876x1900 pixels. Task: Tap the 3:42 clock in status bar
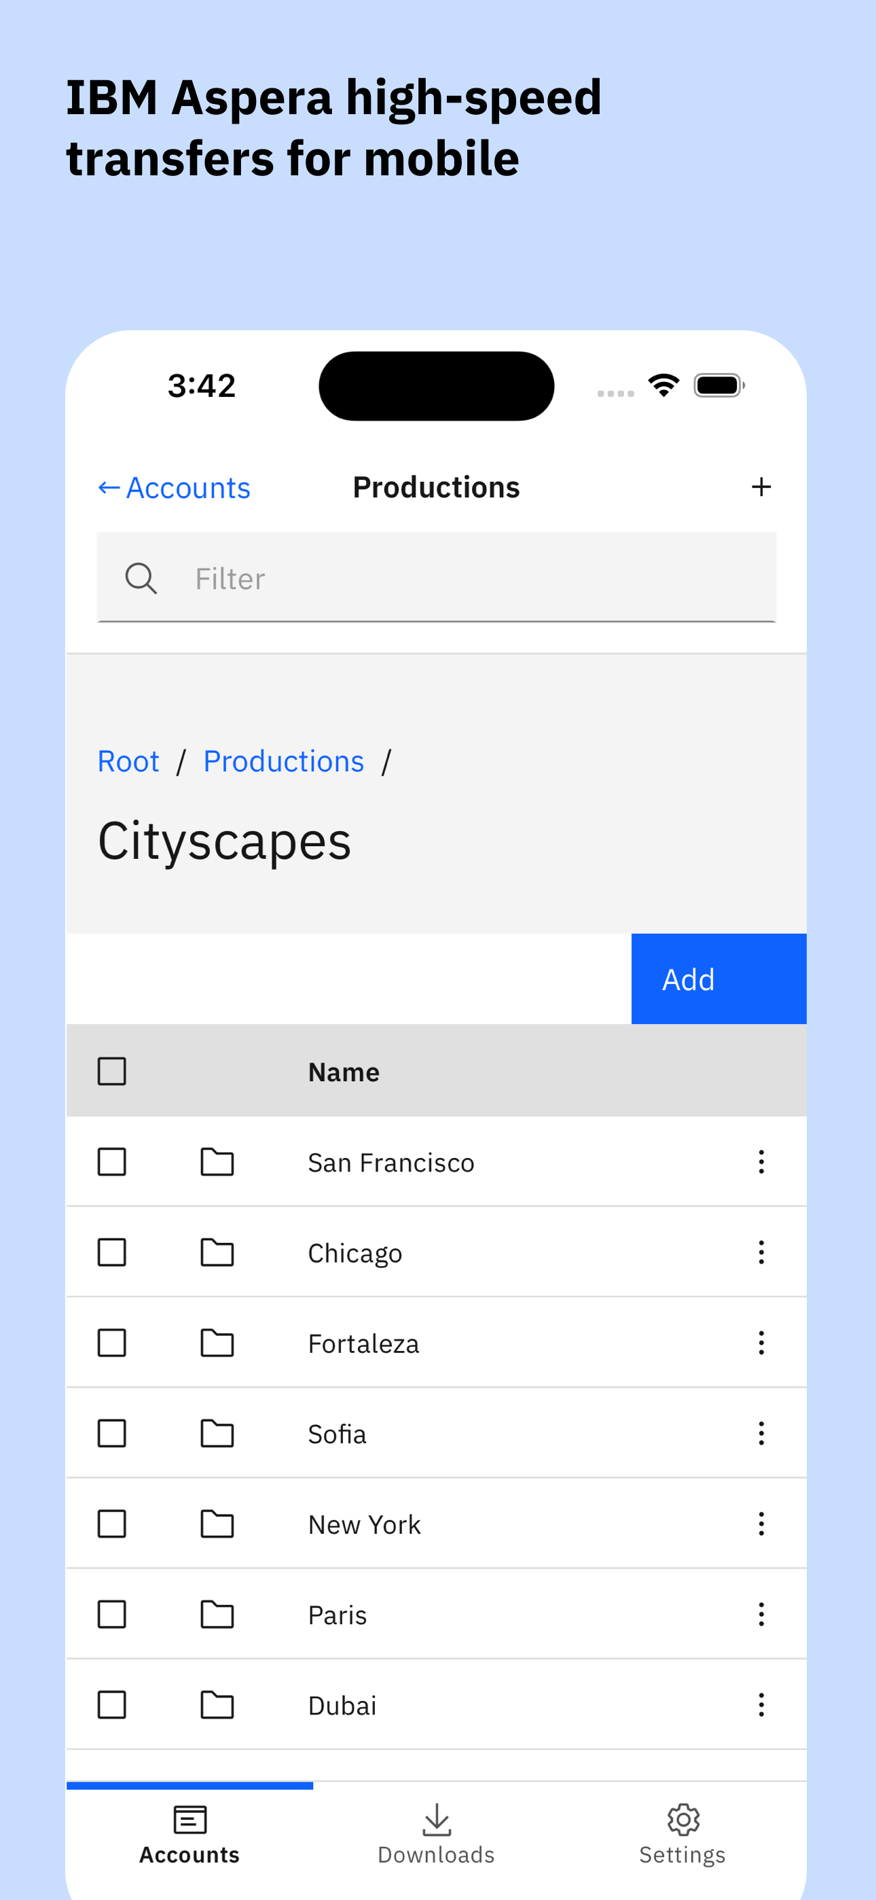(201, 385)
